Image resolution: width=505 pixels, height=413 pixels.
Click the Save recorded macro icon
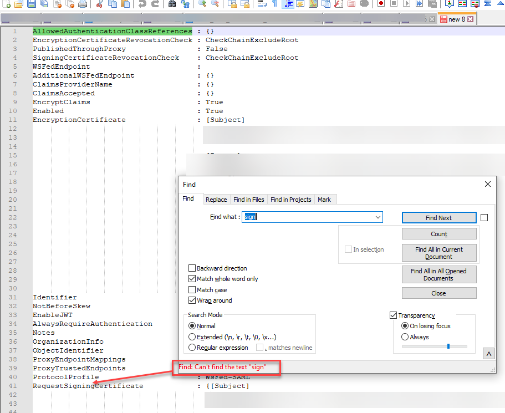click(432, 3)
